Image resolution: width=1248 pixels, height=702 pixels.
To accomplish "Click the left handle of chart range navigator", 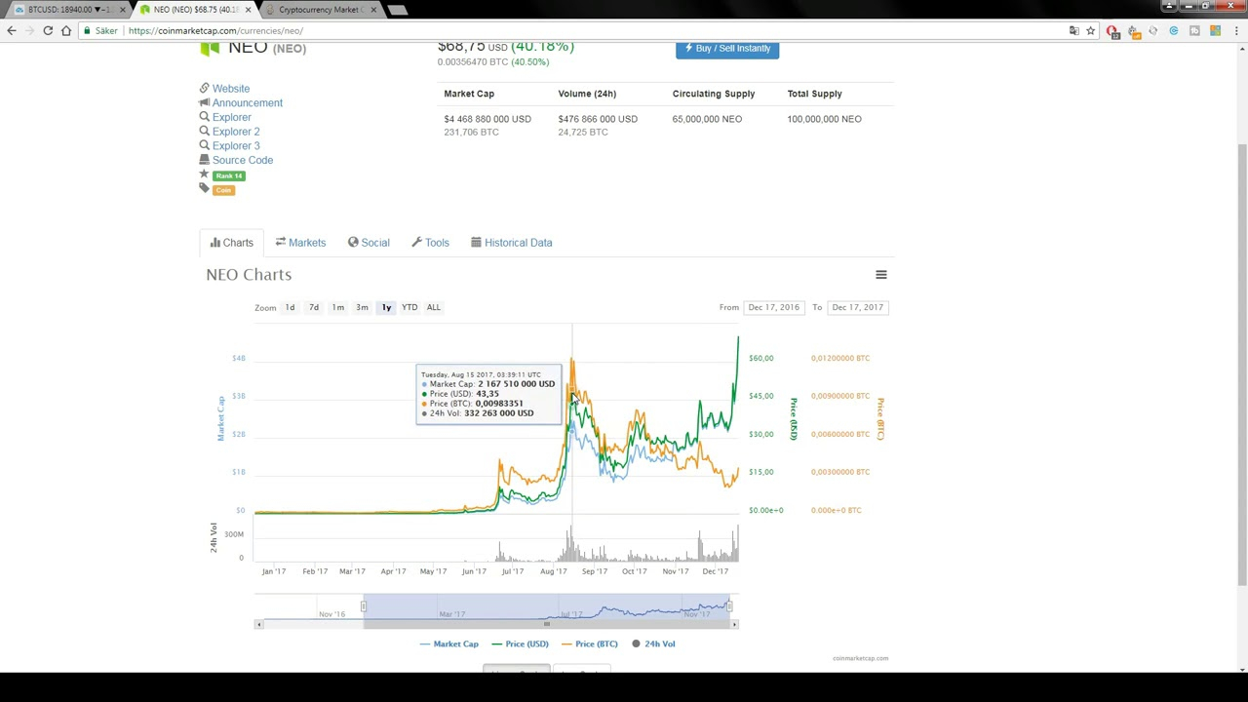I will click(363, 606).
